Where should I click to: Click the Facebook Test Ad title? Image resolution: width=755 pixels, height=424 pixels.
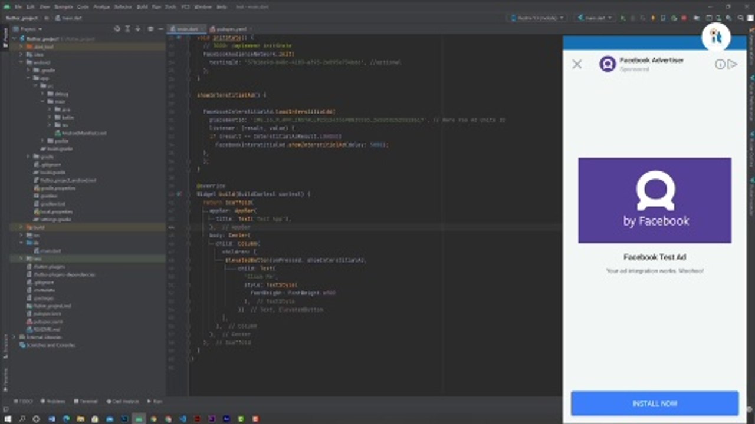click(655, 257)
